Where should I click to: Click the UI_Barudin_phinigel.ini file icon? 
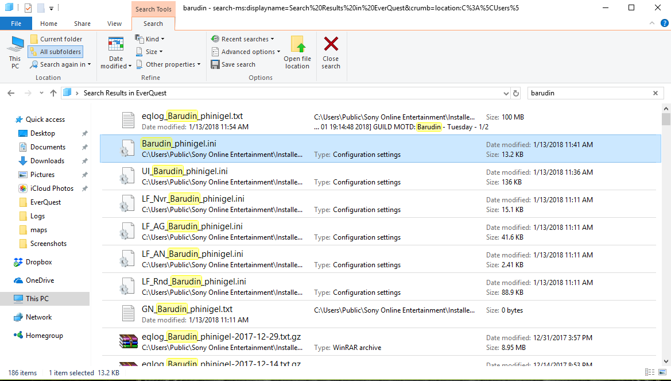point(126,176)
